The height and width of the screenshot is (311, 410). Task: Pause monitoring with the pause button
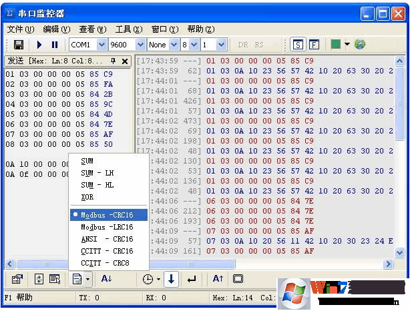coord(55,45)
